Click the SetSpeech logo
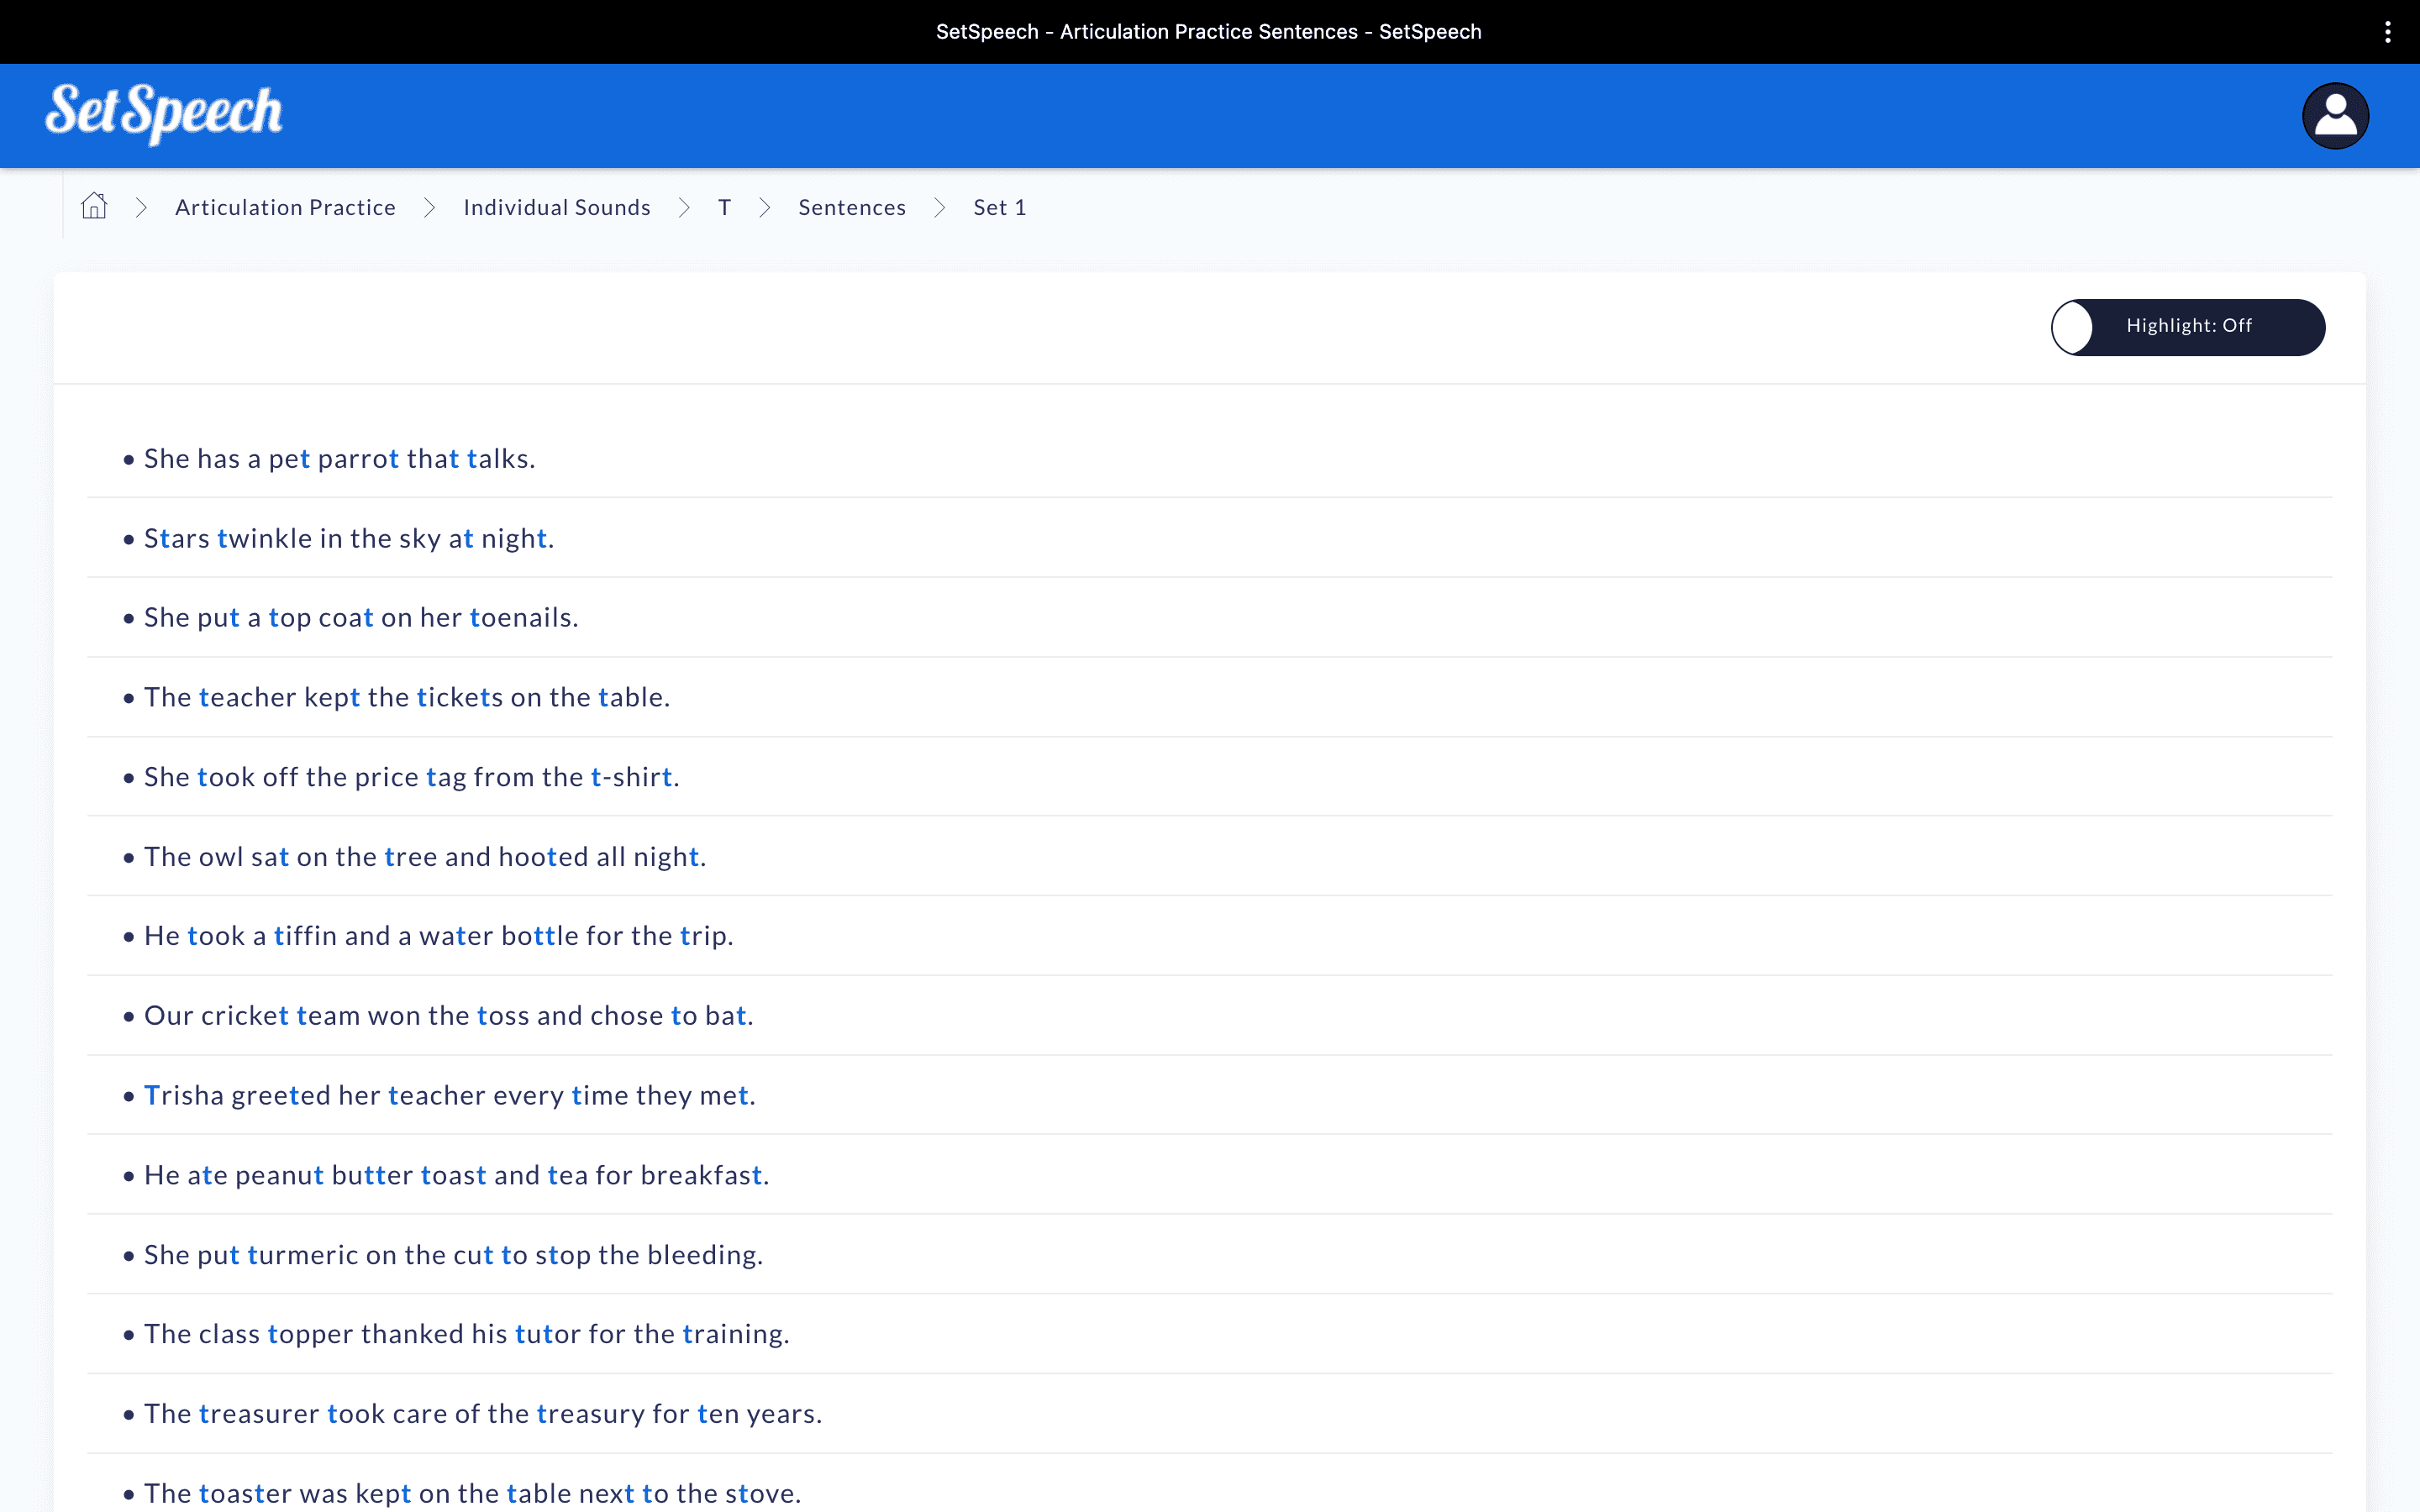This screenshot has width=2420, height=1512. 164,113
